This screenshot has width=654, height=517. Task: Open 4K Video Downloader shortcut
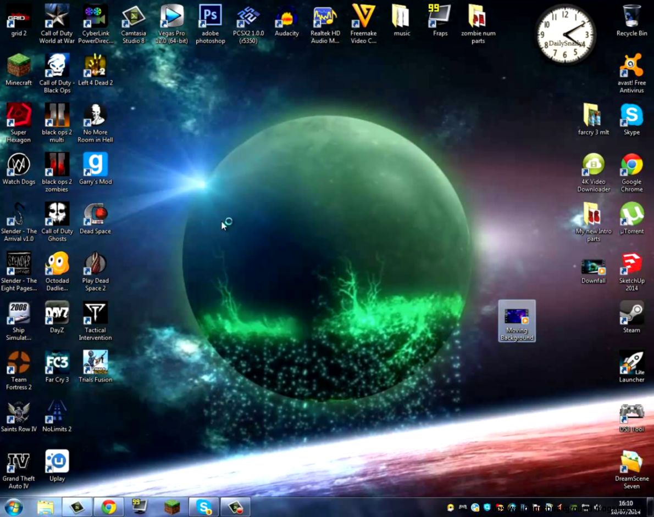tap(593, 172)
